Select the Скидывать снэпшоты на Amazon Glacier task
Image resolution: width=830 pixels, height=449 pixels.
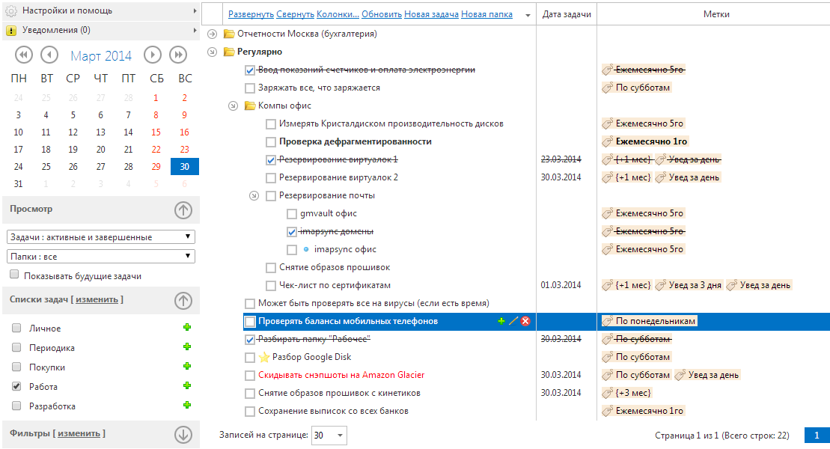point(341,375)
